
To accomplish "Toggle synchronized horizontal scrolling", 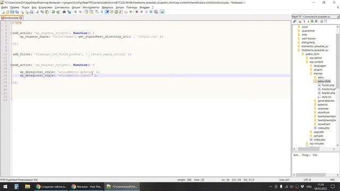I will (91, 12).
